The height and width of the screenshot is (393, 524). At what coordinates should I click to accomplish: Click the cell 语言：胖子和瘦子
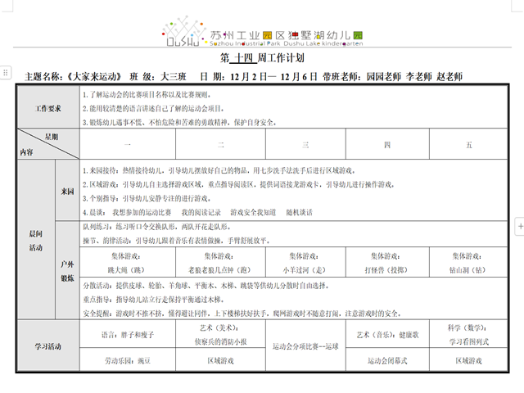pos(128,335)
